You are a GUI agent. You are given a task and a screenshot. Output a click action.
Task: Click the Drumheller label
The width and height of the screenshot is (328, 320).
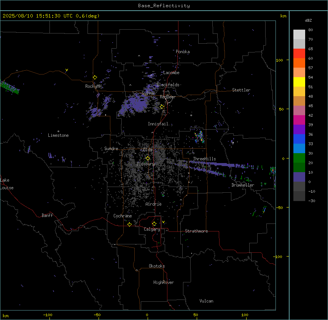click(243, 185)
